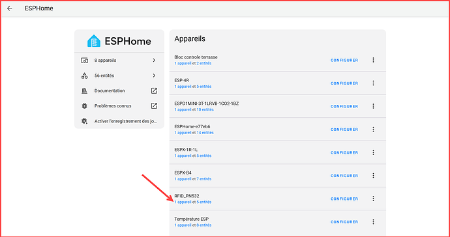Click the ESPHome house logo
The width and height of the screenshot is (450, 237).
pos(94,41)
